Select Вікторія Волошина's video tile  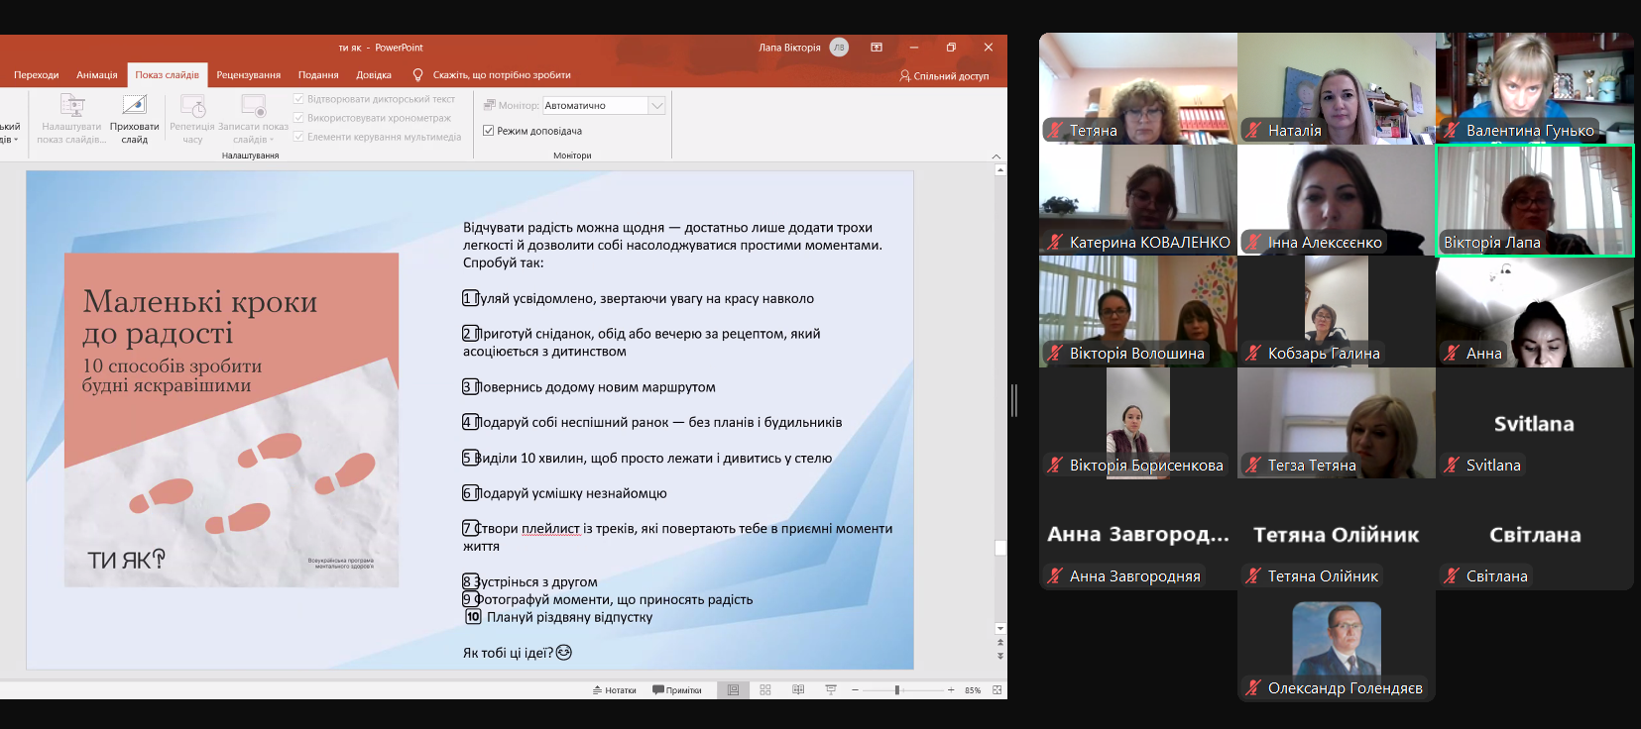1137,312
